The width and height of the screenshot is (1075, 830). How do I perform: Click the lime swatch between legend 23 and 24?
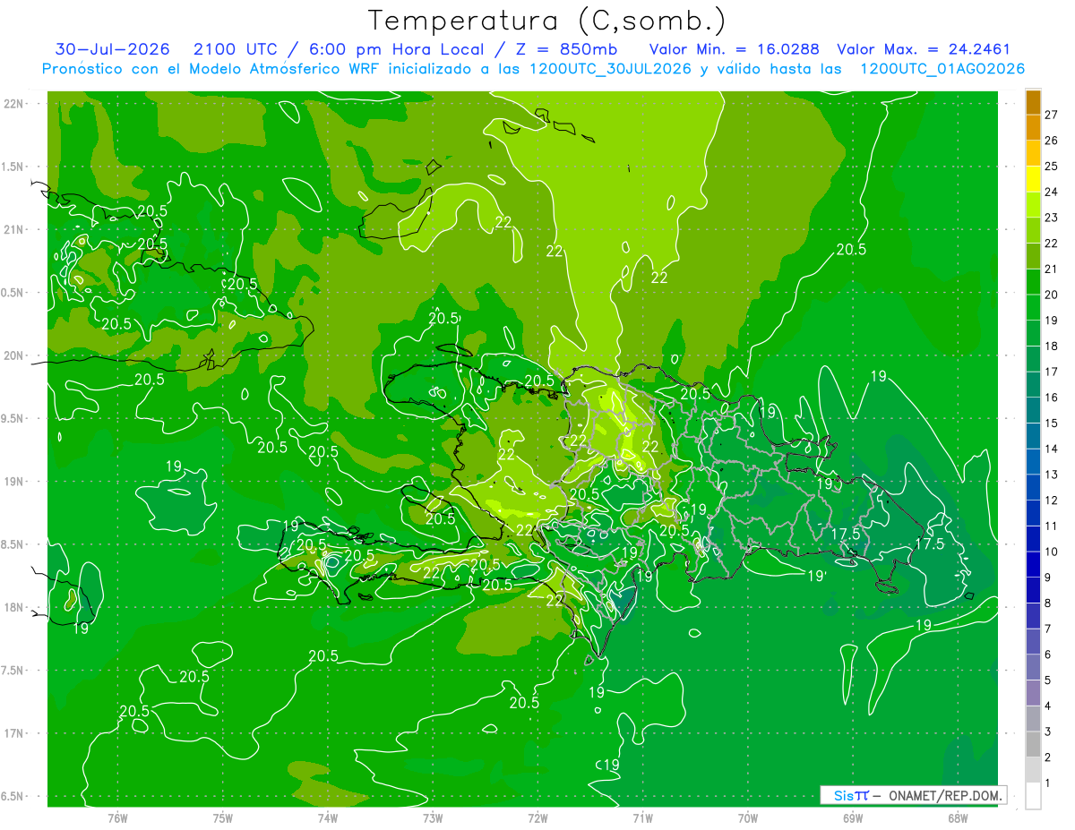1033,204
